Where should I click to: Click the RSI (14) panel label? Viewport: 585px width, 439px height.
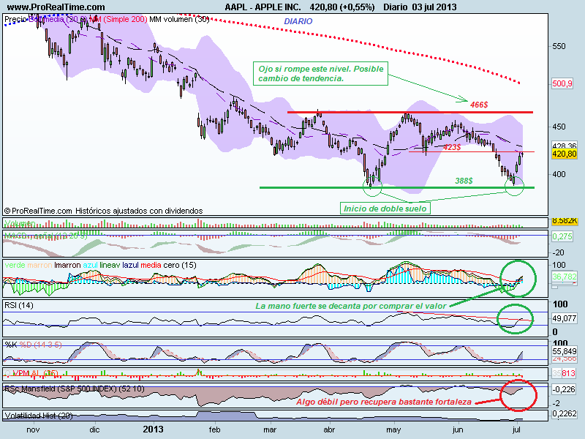(19, 305)
